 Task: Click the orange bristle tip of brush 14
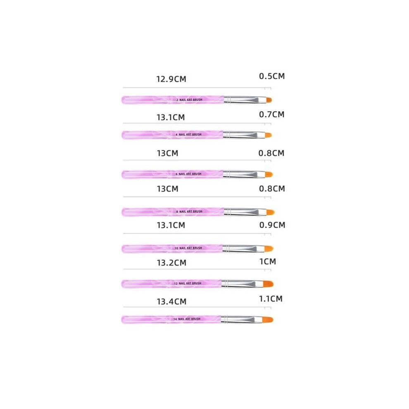click(267, 319)
